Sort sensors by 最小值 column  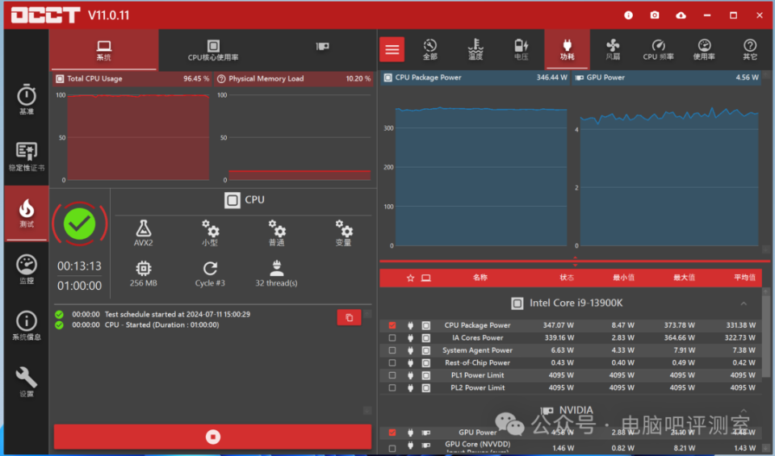tap(624, 278)
